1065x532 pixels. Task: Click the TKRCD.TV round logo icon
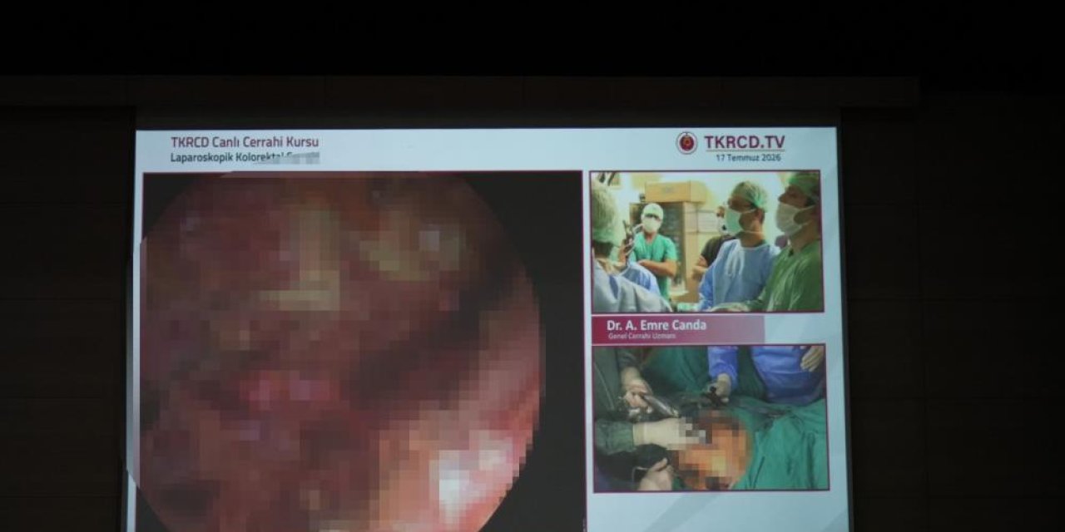click(x=686, y=143)
